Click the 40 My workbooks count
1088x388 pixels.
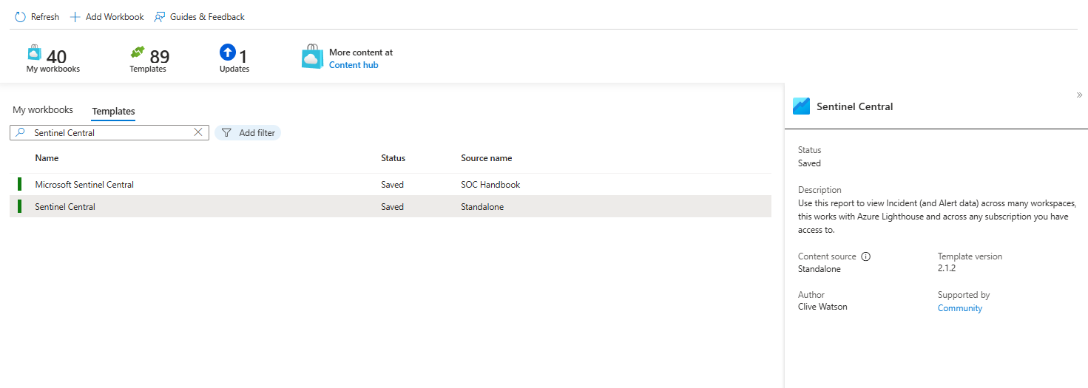(56, 57)
